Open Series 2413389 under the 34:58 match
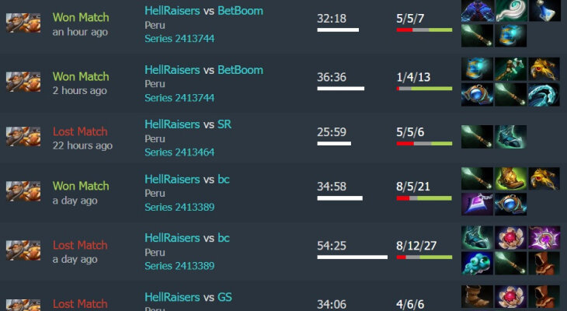The height and width of the screenshot is (311, 567). coord(179,207)
